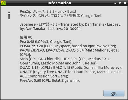
Task: Click the PAQ8F/JD/L/O ZPAQ 6.54 line
Action: [x=70, y=50]
